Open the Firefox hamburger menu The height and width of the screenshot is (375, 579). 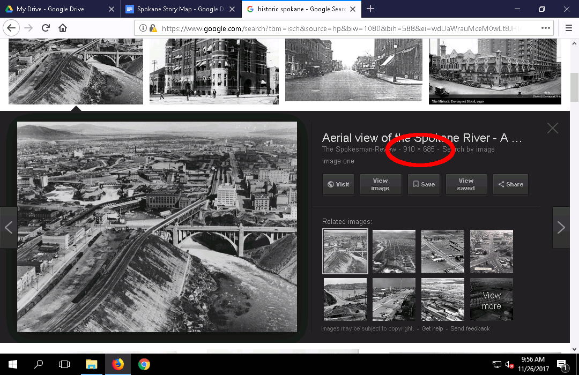(569, 28)
